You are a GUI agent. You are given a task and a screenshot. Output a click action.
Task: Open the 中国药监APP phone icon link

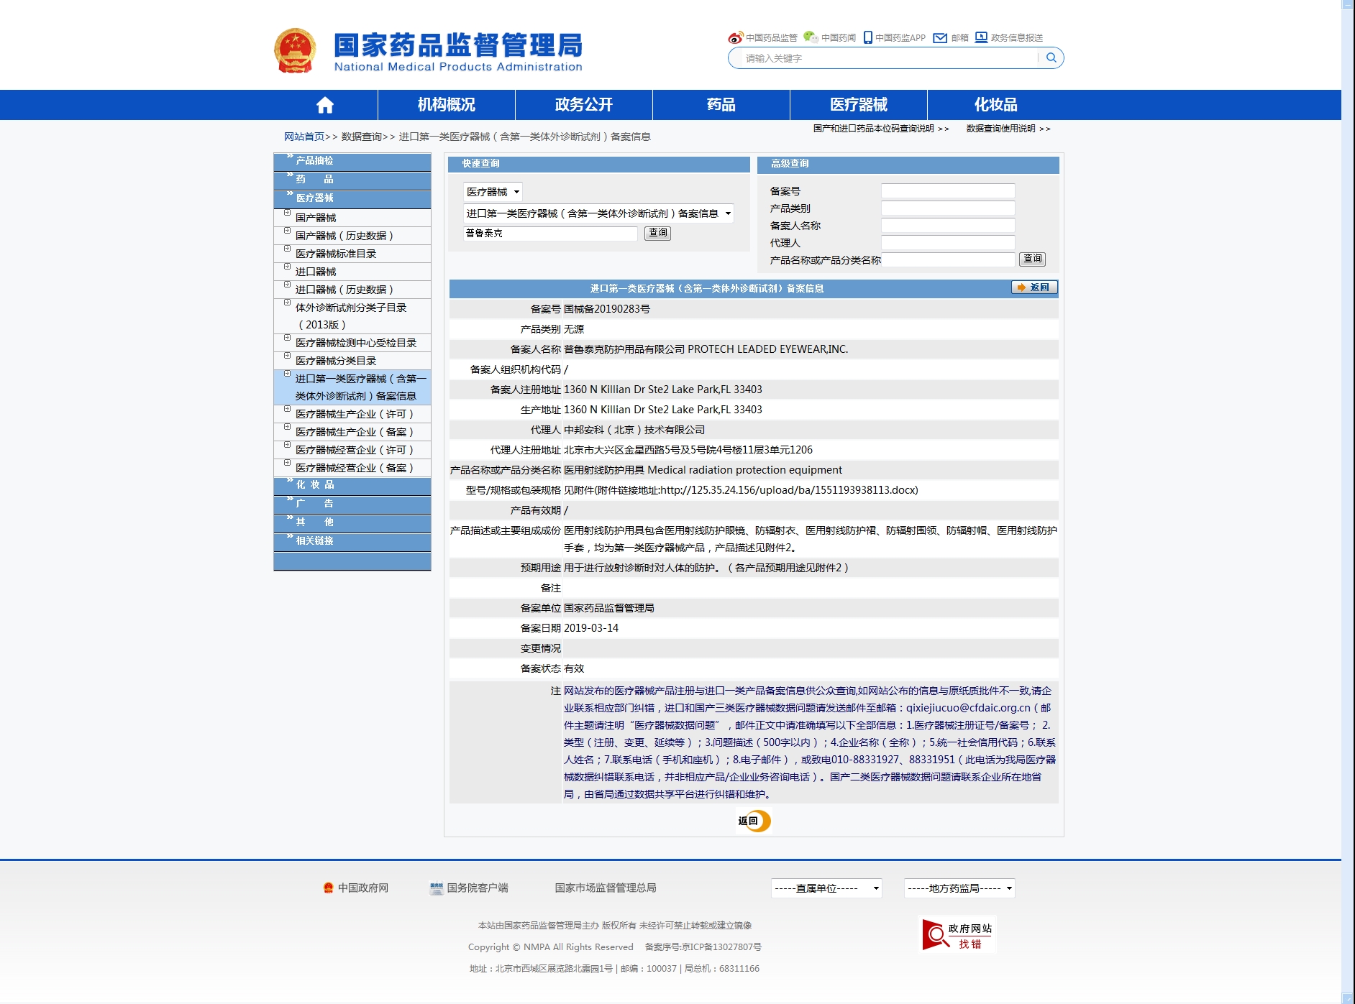tap(867, 37)
